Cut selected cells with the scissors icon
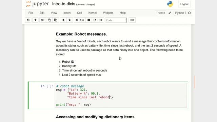 [43, 20]
